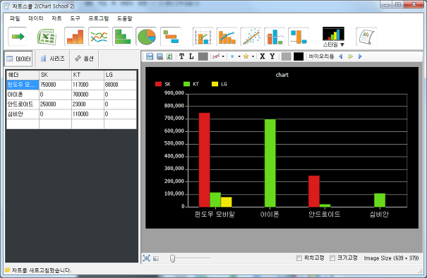Open the 데이터 menu
The width and height of the screenshot is (427, 278).
(x=36, y=18)
